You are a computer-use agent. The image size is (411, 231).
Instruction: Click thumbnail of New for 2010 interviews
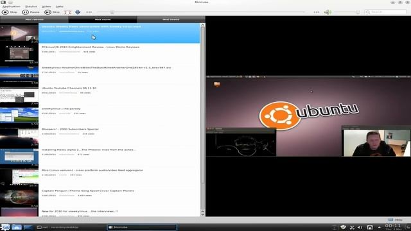point(19,212)
